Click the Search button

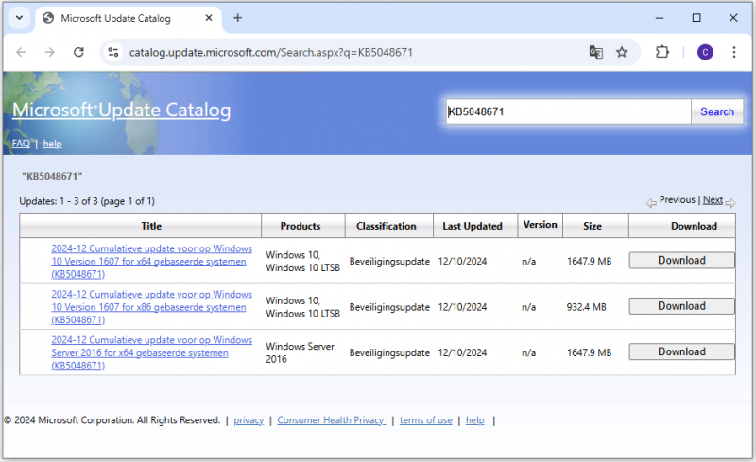click(717, 111)
